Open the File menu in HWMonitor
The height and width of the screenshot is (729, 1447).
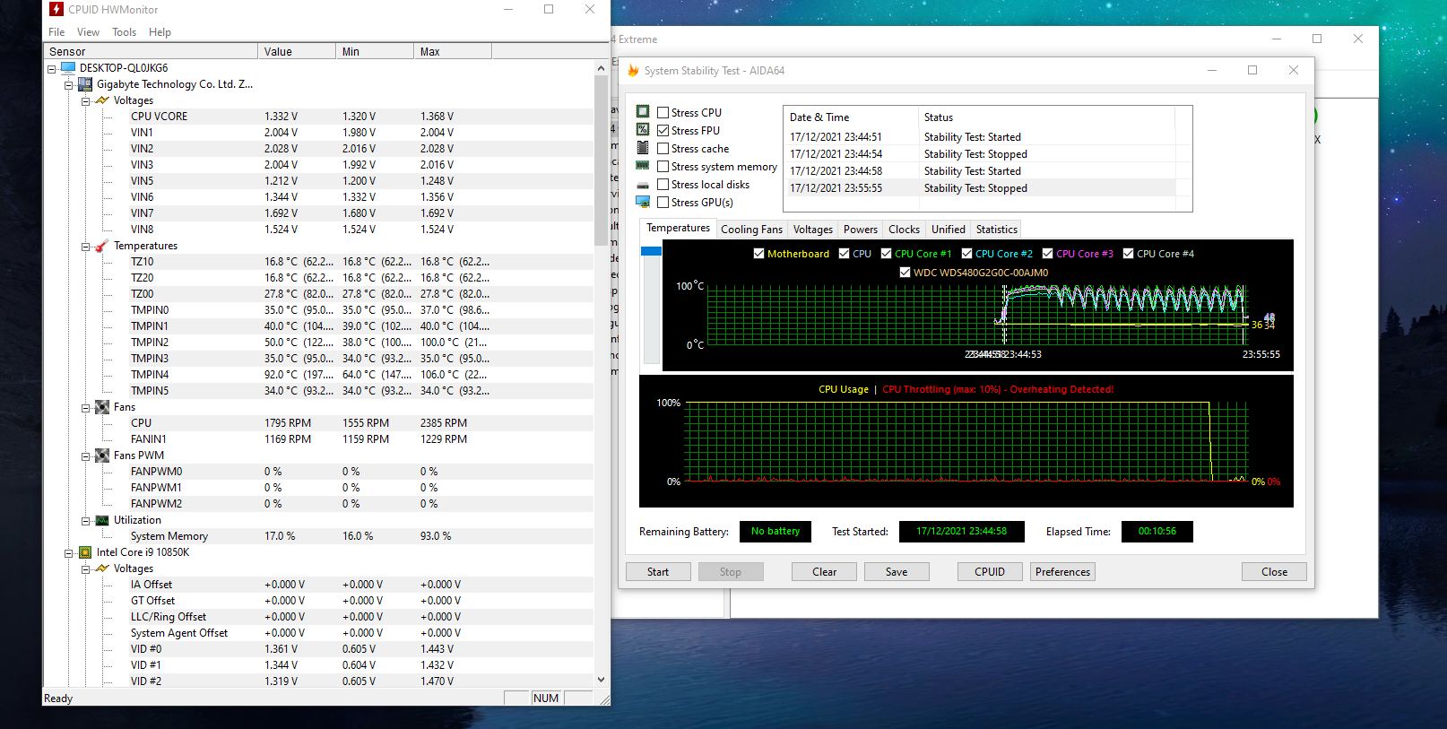(56, 32)
